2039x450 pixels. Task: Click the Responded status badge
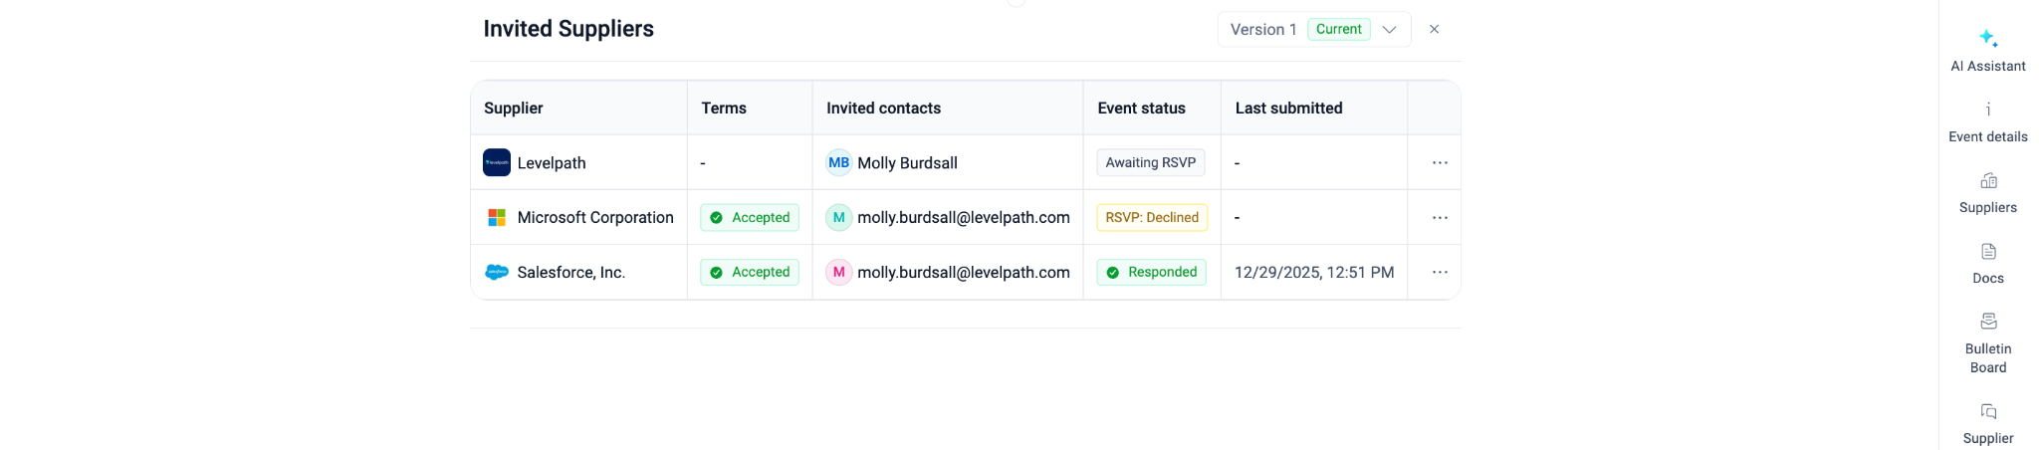(x=1151, y=272)
